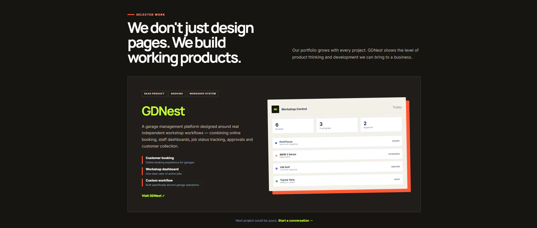Click the blue status dot beside Ford Focus
The width and height of the screenshot is (537, 228).
[x=276, y=143]
